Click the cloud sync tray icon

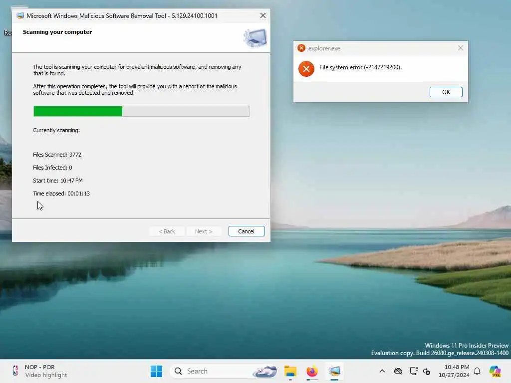pos(398,371)
